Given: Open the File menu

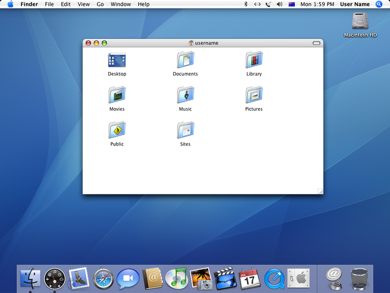Looking at the screenshot, I should pyautogui.click(x=49, y=4).
